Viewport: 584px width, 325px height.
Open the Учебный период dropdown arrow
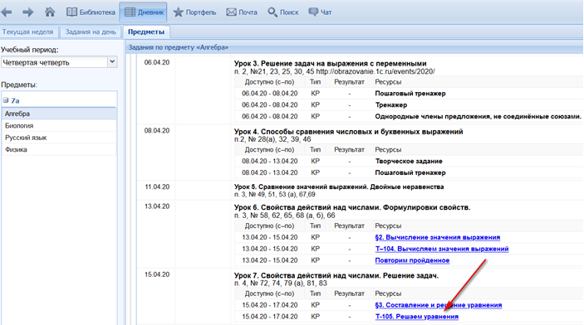pyautogui.click(x=112, y=61)
